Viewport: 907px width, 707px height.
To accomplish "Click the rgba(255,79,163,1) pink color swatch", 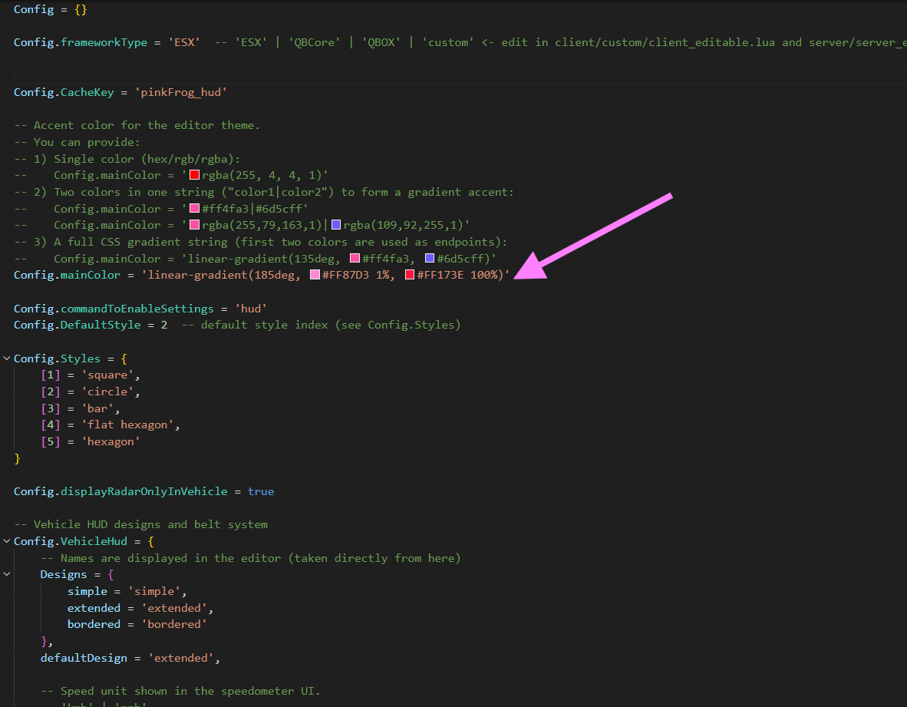I will [195, 225].
